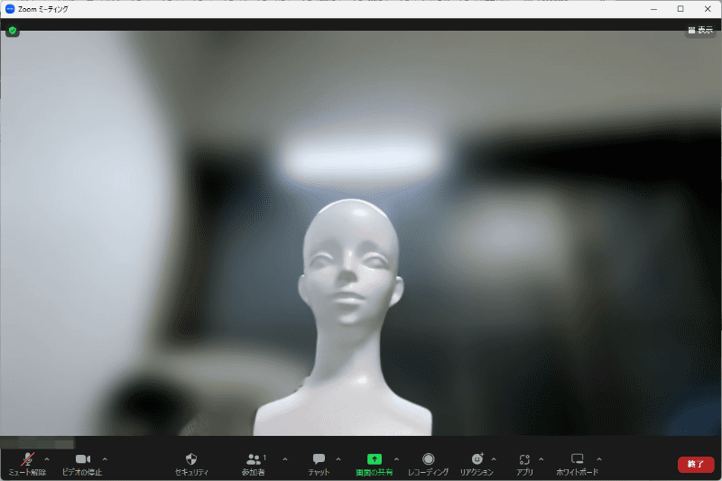Start screen sharing with 画面の共有
Image resolution: width=722 pixels, height=481 pixels.
coord(375,464)
